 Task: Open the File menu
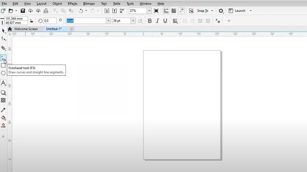point(4,3)
